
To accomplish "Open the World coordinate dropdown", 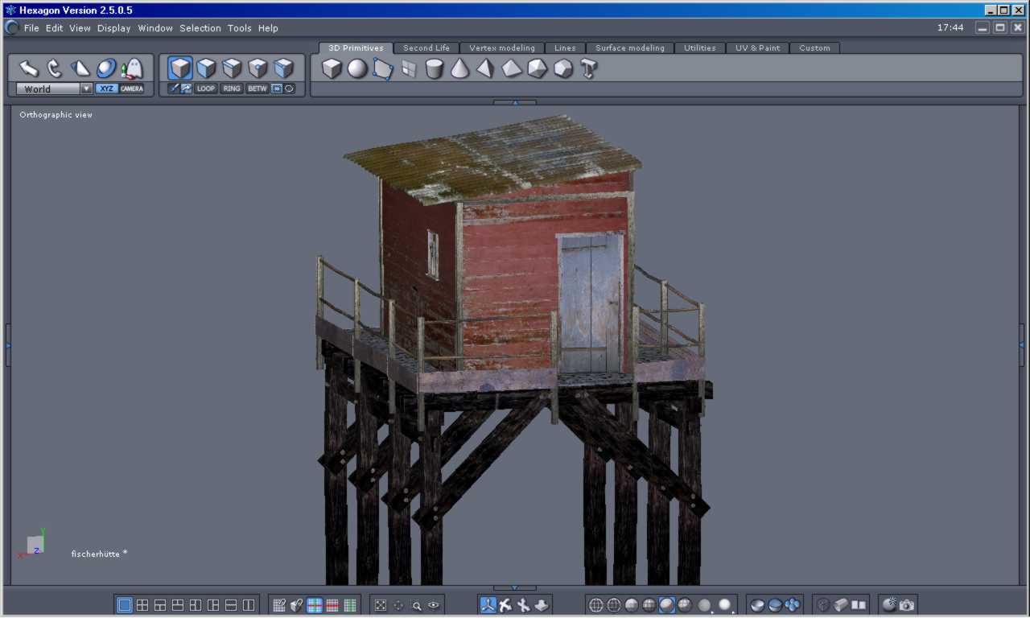I will (x=54, y=89).
